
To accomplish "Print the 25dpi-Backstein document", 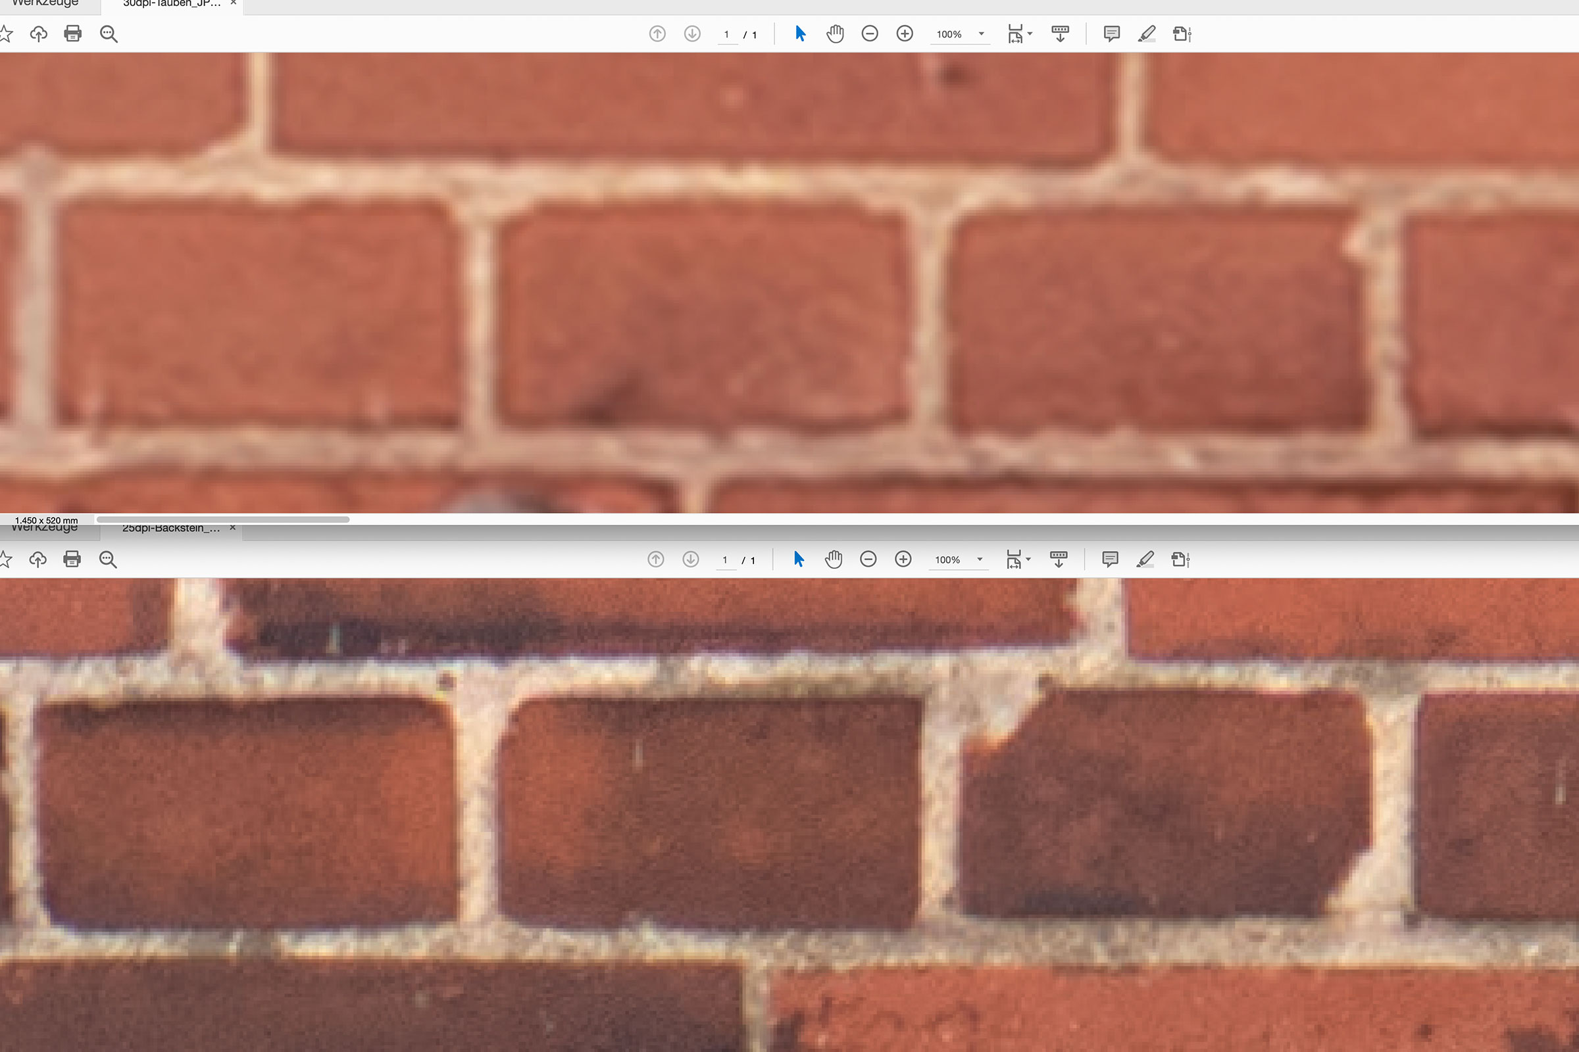I will click(72, 559).
